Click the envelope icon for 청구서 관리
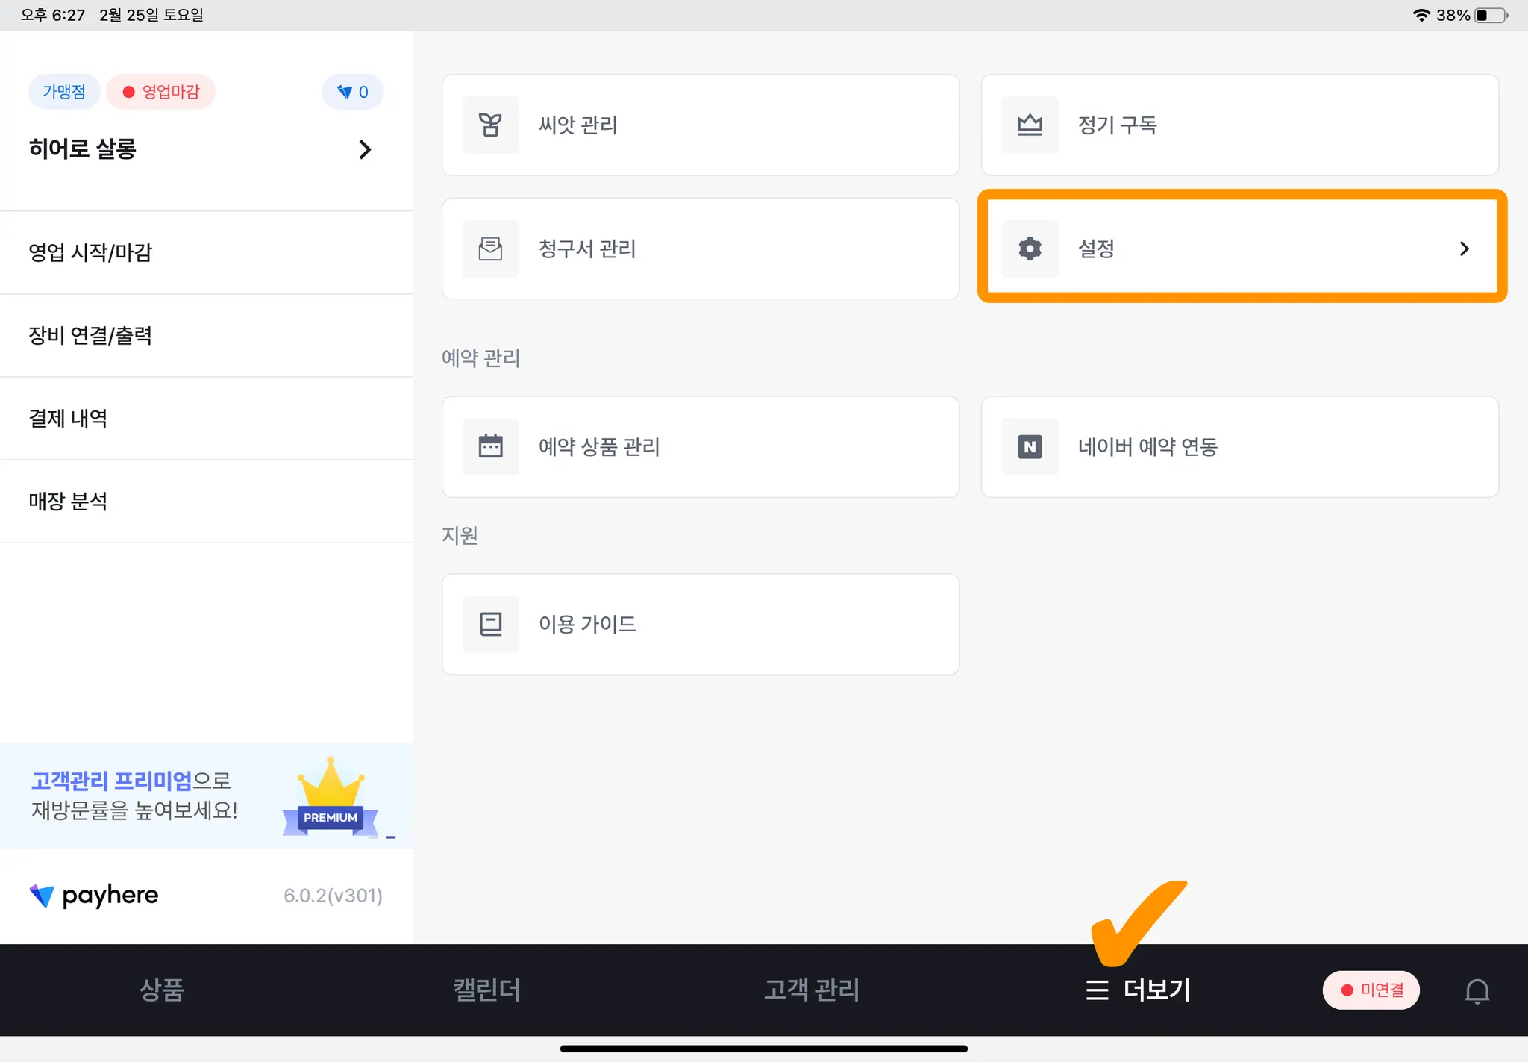 (490, 249)
